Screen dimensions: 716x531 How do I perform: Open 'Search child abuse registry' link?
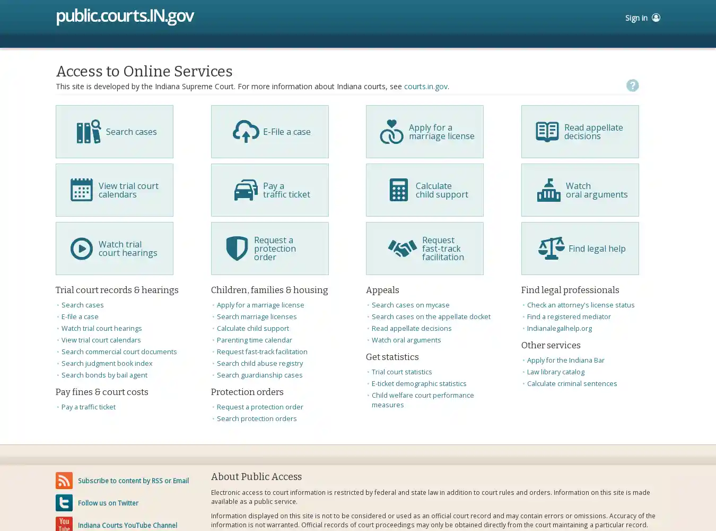(x=260, y=363)
